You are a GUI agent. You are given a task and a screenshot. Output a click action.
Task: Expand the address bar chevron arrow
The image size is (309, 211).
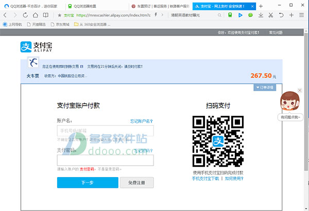[x=162, y=15]
